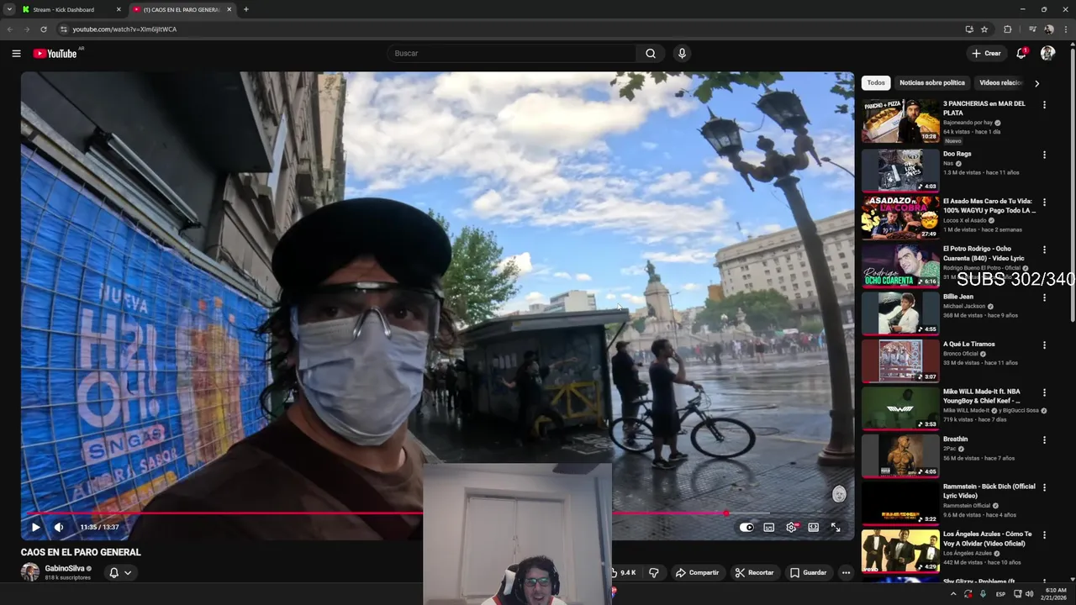
Task: Open options for Billie Jean video
Action: pos(1044,297)
